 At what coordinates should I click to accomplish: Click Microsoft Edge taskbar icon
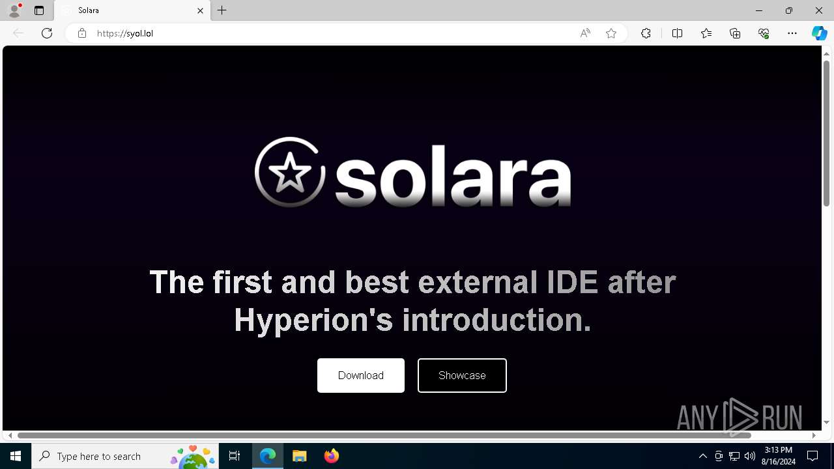[x=268, y=456]
